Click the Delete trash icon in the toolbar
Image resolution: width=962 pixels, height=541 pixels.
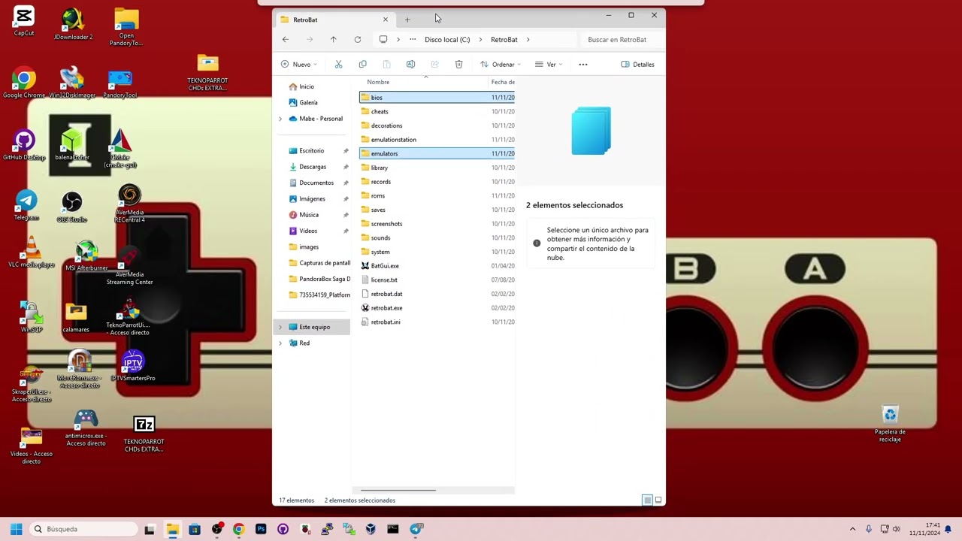458,65
